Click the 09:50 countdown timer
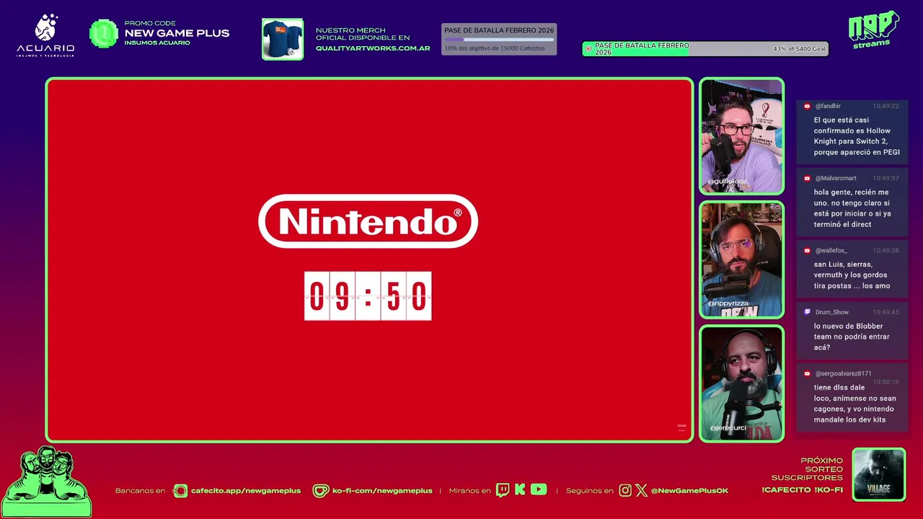This screenshot has width=923, height=519. point(368,296)
